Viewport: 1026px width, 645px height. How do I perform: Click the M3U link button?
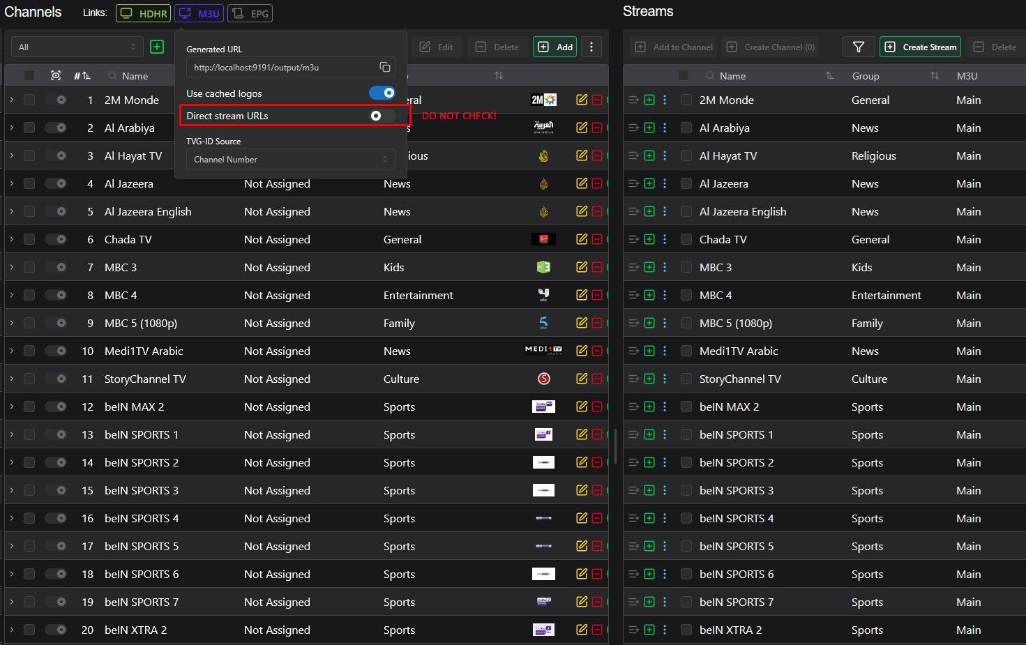pos(199,13)
